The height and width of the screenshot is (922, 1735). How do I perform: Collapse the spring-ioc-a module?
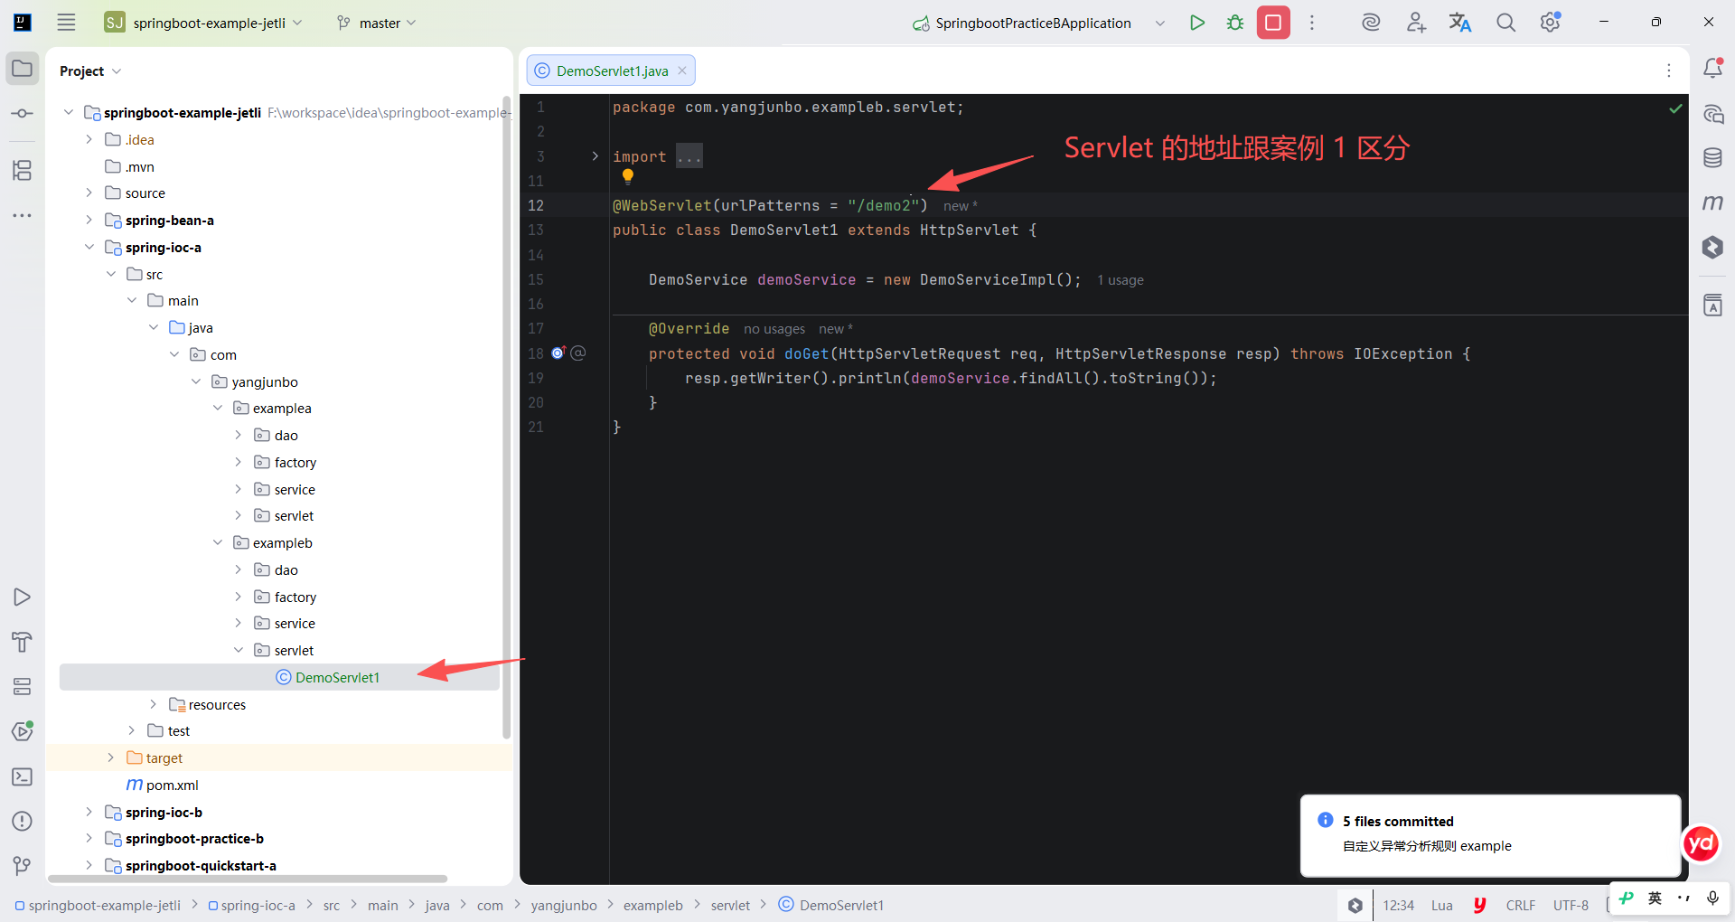(89, 247)
